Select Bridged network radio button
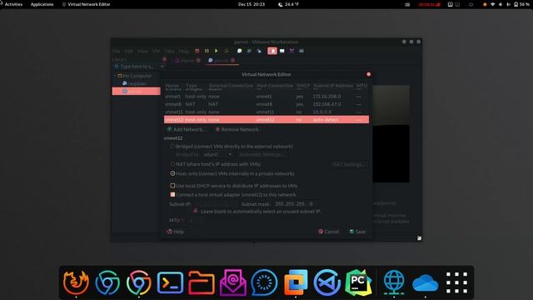This screenshot has height=300, width=533. tap(172, 147)
